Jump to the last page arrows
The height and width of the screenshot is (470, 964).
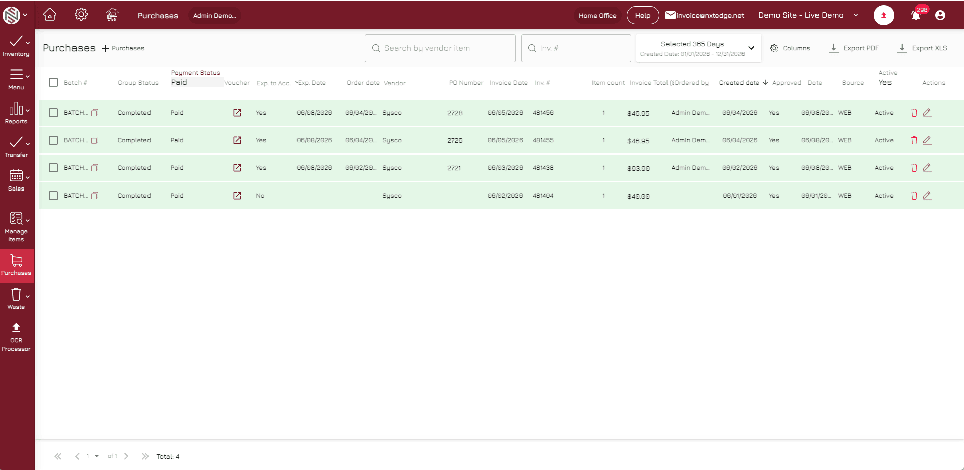point(145,456)
